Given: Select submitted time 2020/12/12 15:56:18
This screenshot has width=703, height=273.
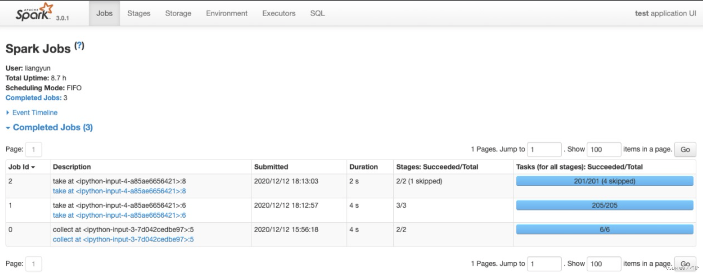Looking at the screenshot, I should pyautogui.click(x=286, y=230).
